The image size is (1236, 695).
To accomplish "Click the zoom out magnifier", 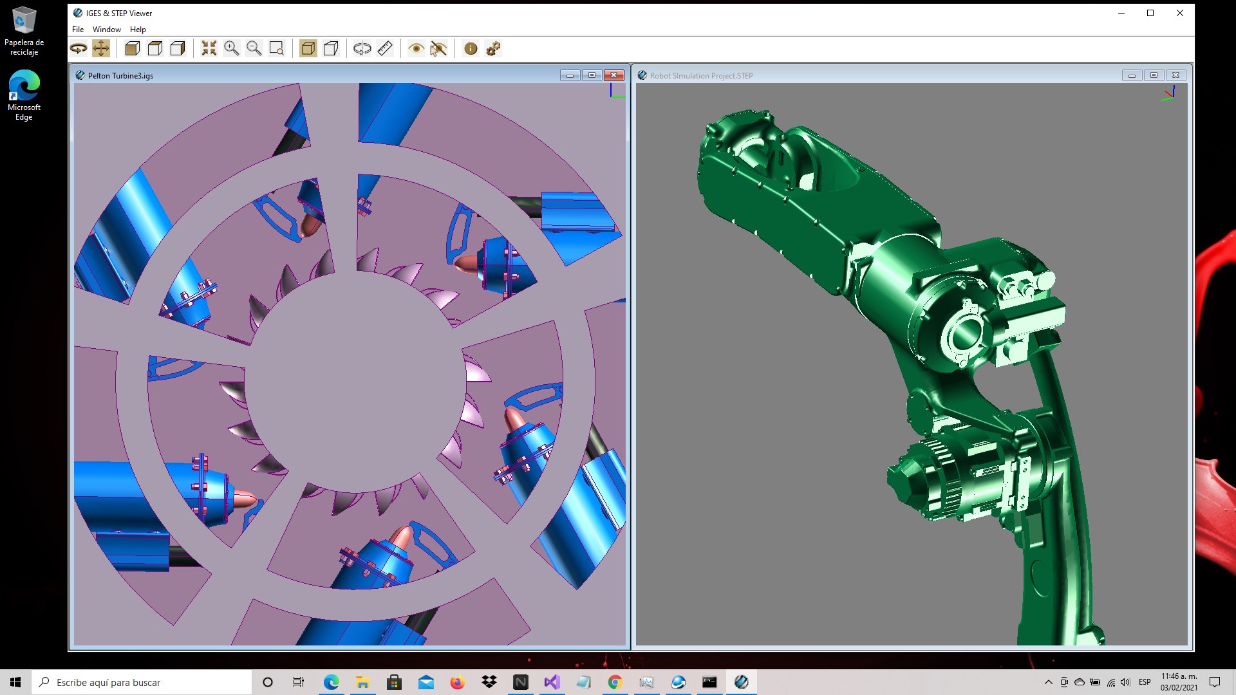I will (x=254, y=48).
